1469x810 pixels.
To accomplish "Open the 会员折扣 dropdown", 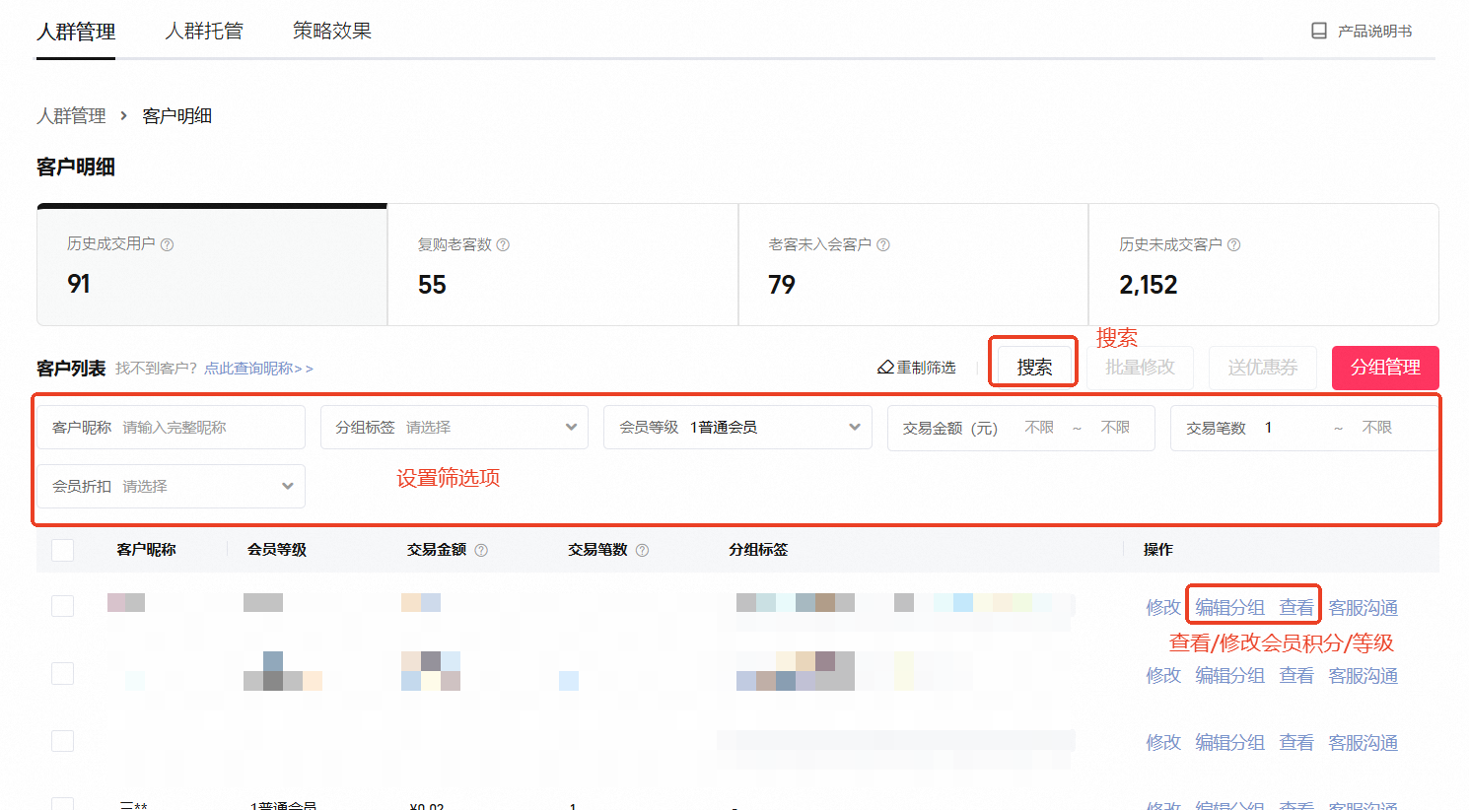I will pos(172,487).
